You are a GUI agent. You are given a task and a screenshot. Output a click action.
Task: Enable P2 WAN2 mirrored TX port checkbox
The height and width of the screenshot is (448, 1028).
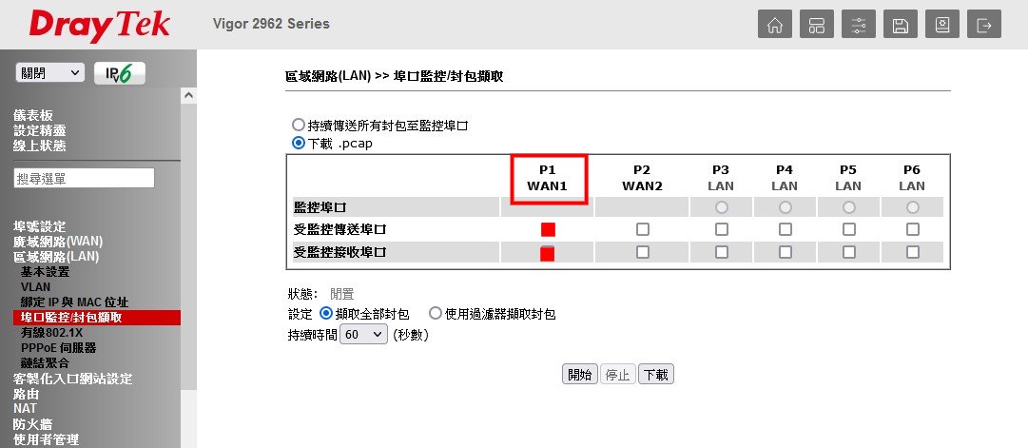pos(643,229)
